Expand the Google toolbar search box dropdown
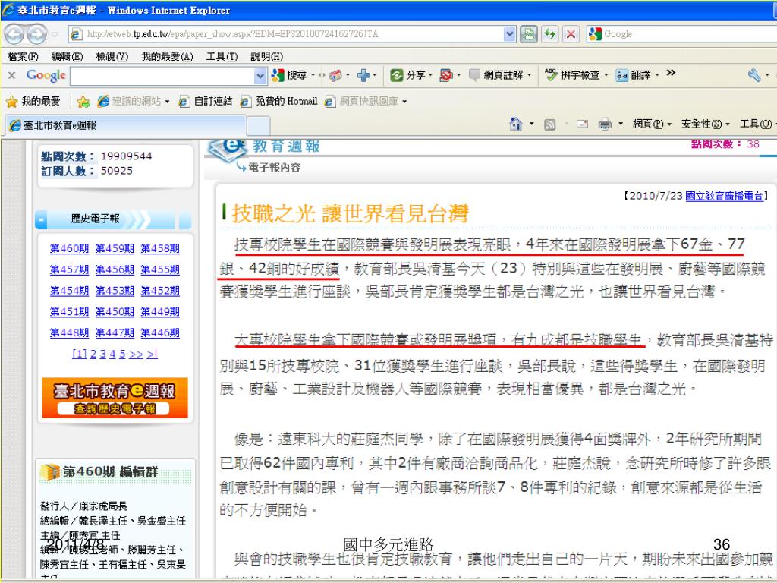This screenshot has width=777, height=583. pos(260,76)
